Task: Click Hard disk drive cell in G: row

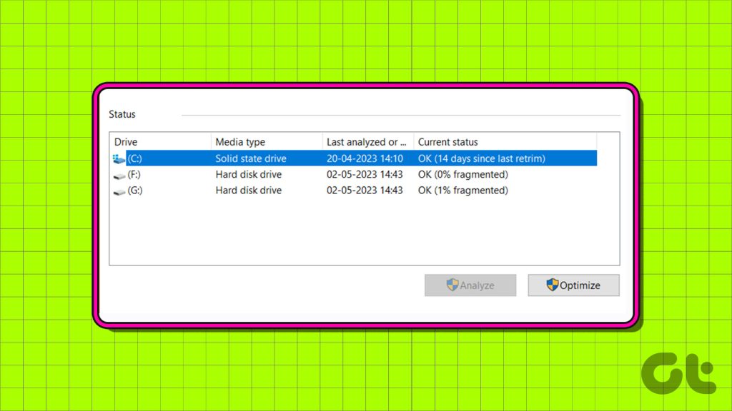Action: click(x=248, y=190)
